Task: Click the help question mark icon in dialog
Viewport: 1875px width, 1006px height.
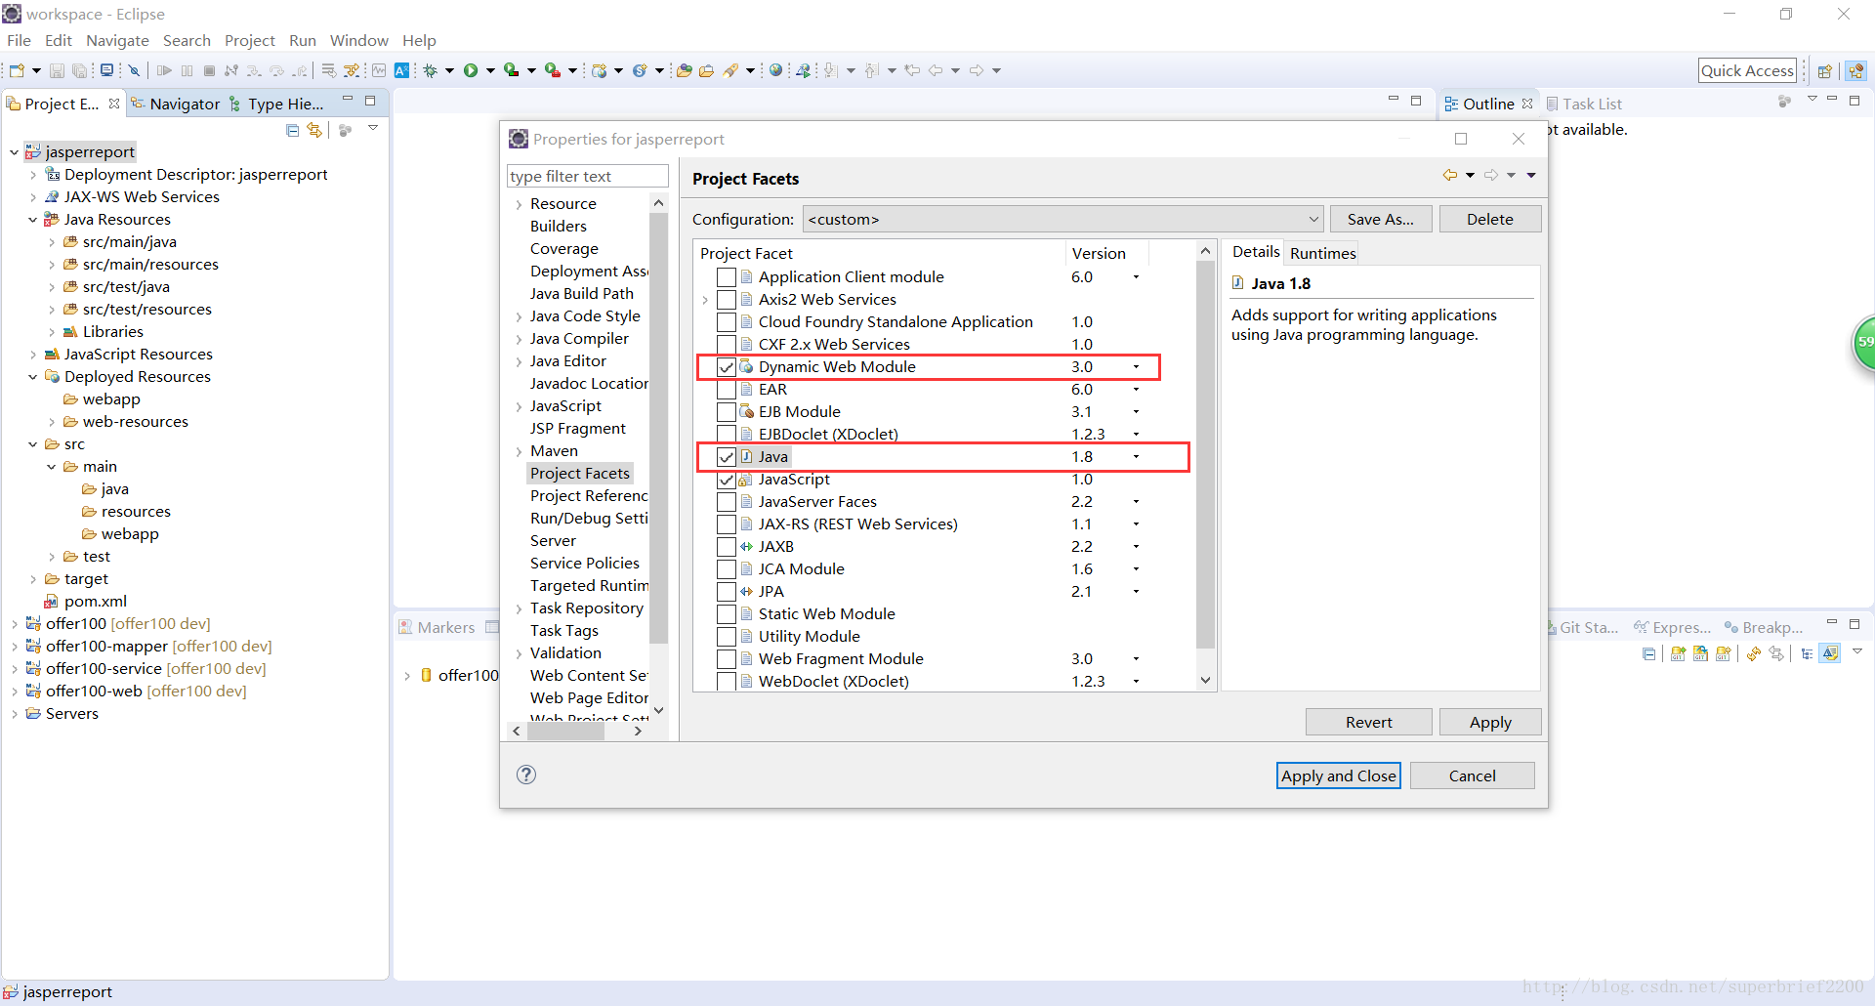Action: click(x=526, y=775)
